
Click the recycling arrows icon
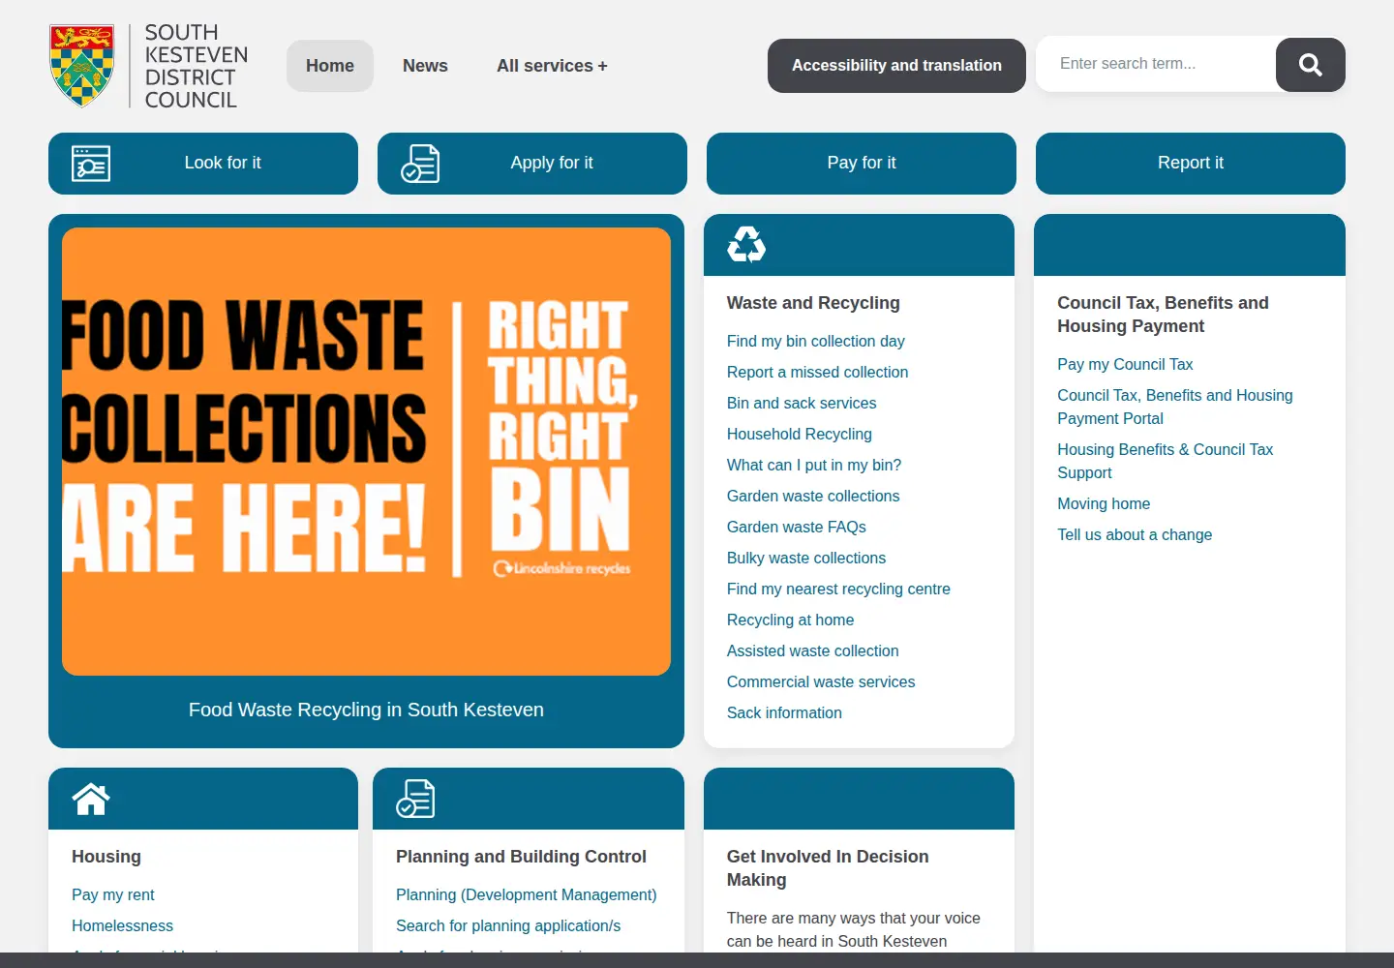(x=746, y=245)
